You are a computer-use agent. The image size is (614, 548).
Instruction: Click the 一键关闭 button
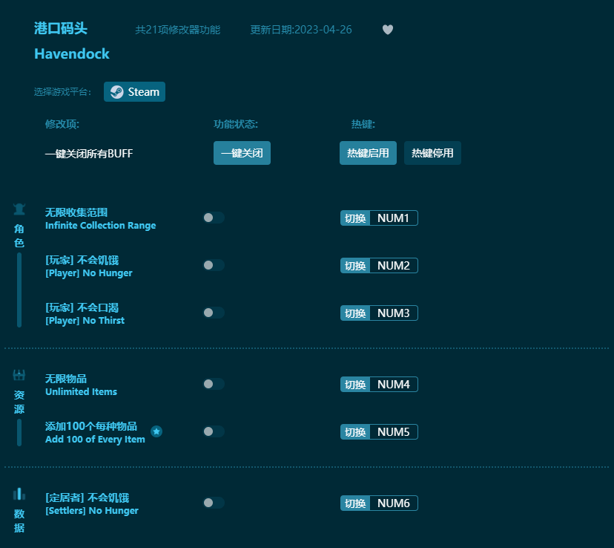(x=242, y=153)
